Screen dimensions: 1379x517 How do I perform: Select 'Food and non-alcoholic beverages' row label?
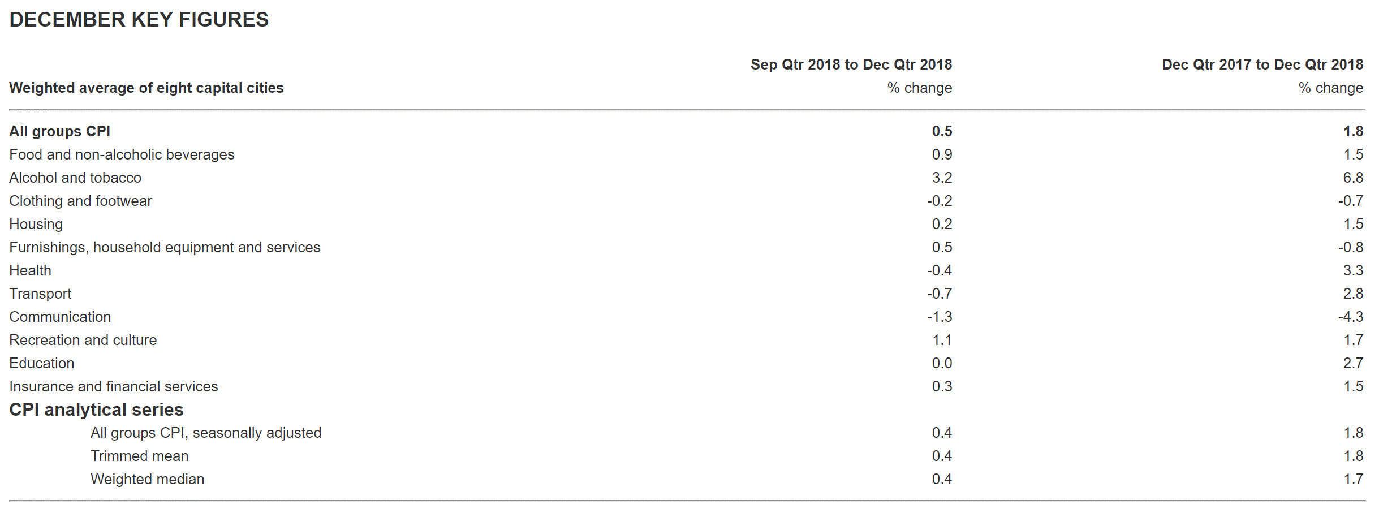coord(122,154)
